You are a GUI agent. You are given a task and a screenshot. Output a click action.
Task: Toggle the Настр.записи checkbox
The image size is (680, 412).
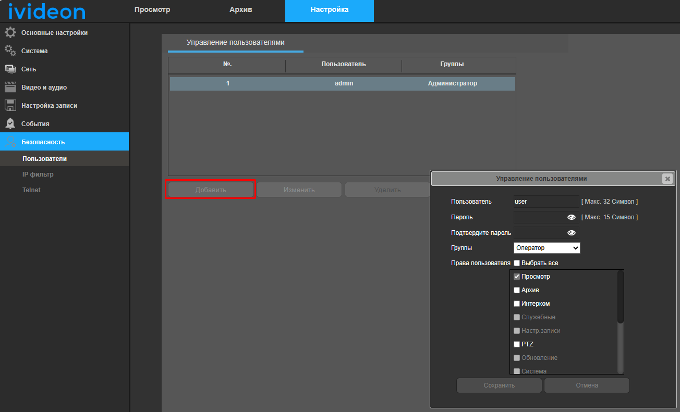click(x=517, y=331)
